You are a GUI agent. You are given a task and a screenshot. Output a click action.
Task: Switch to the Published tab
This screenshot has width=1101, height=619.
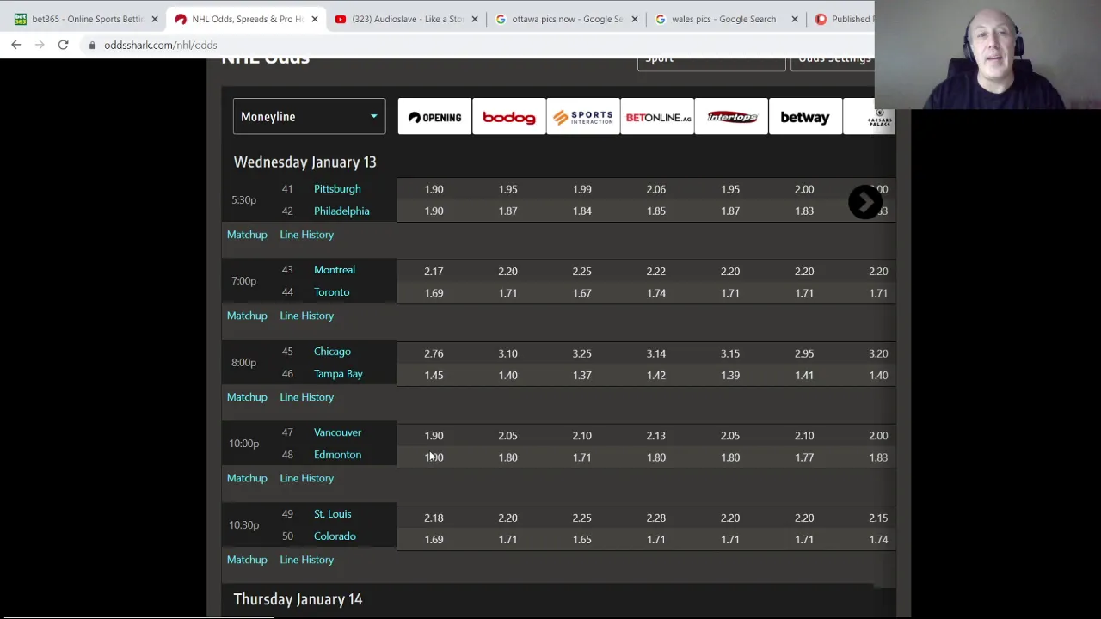tap(841, 19)
